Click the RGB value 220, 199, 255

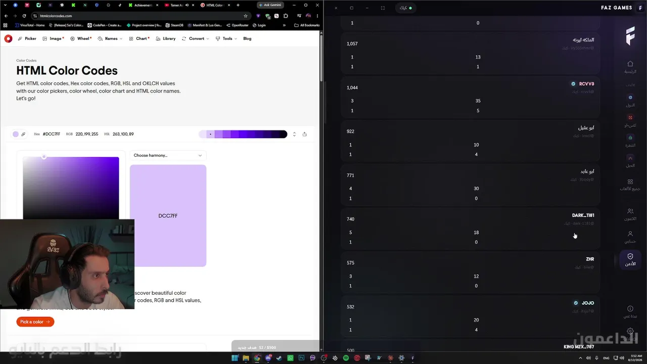point(87,134)
